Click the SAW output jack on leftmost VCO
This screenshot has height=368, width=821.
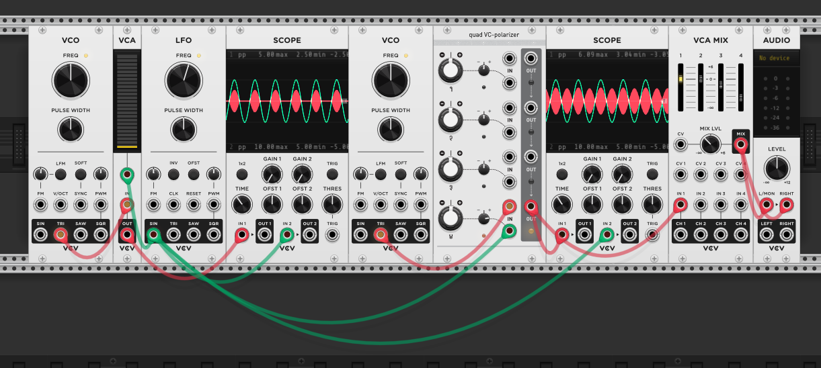point(81,235)
